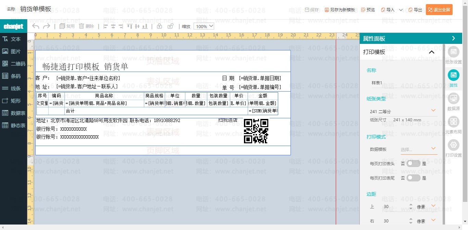Open the 缩放 100% zoom dropdown

[x=204, y=26]
